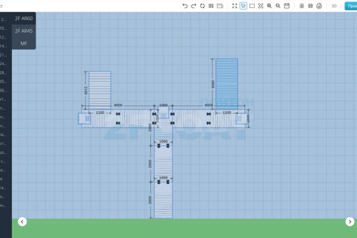Go to next slide with right arrow
Viewport: 357px width, 238px height.
350,221
